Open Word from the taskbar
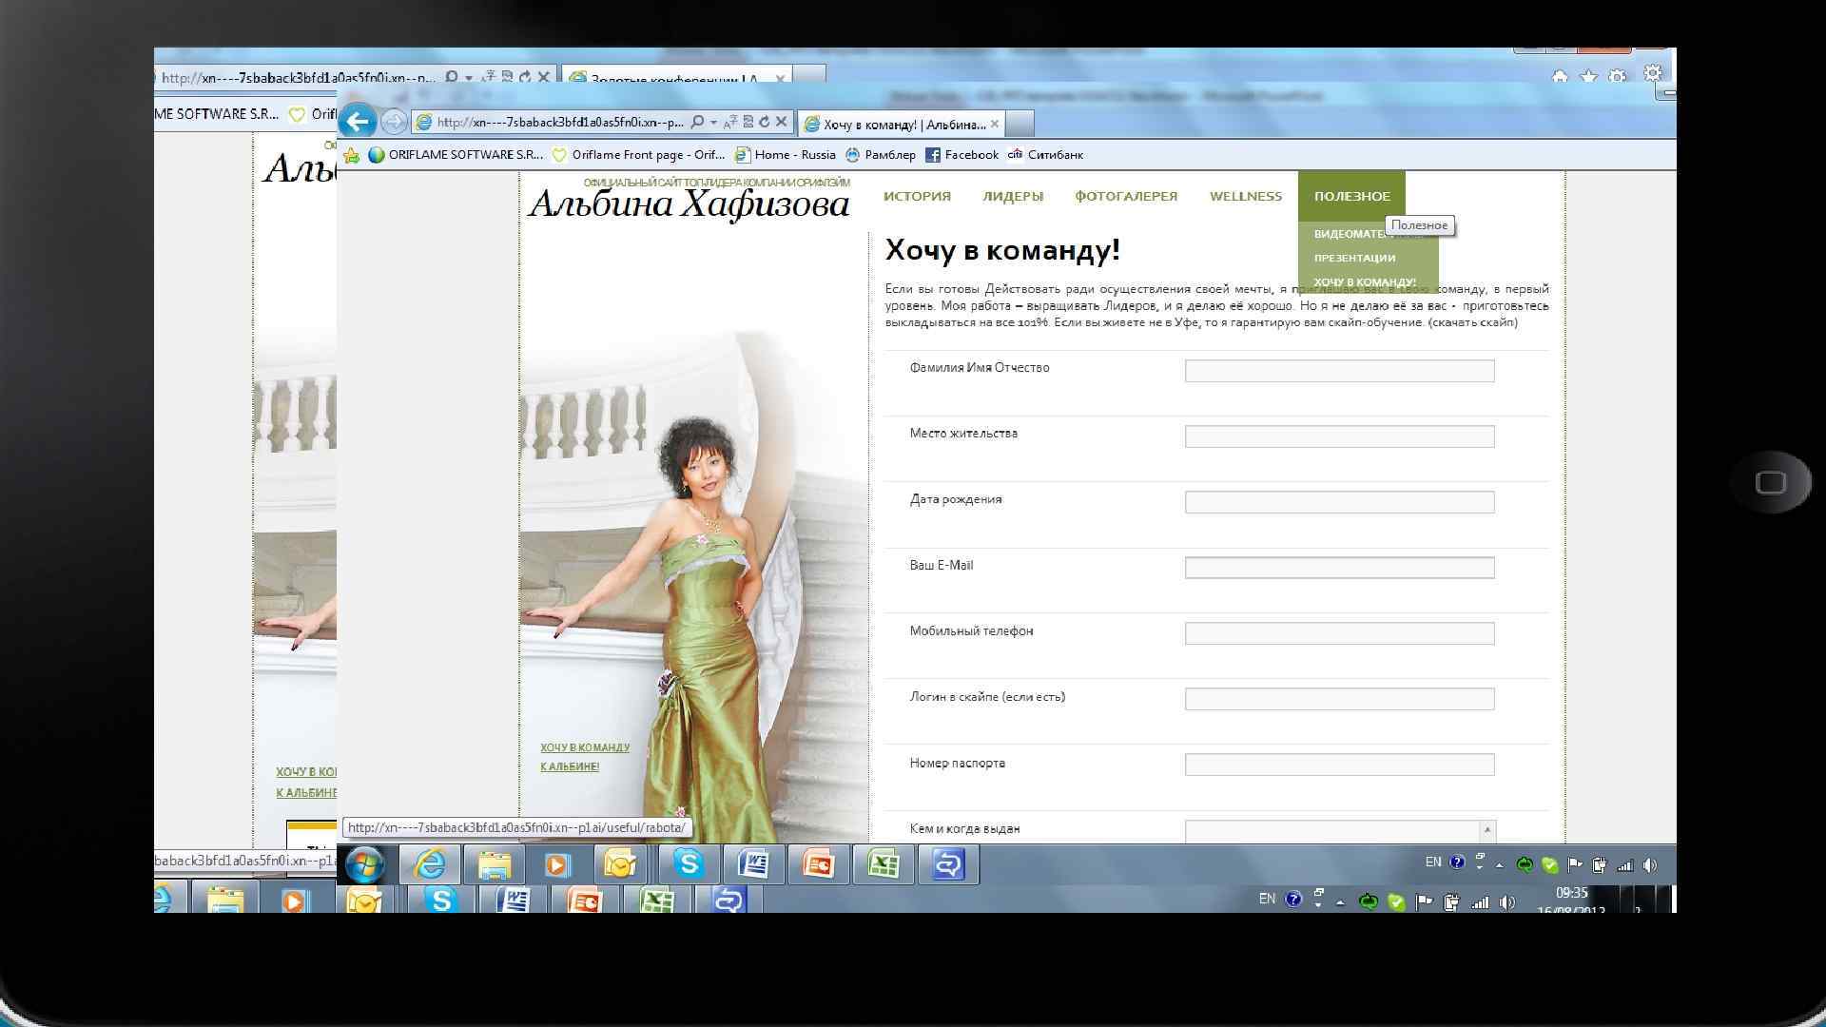The height and width of the screenshot is (1027, 1826). pyautogui.click(x=753, y=864)
